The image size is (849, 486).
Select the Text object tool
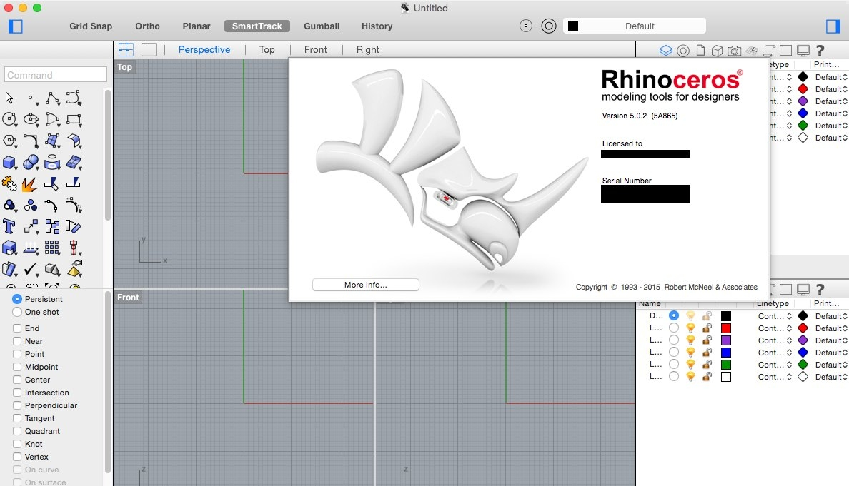tap(9, 226)
